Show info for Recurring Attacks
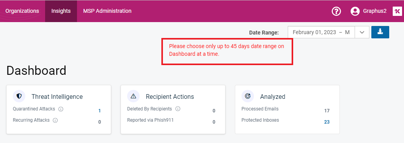The height and width of the screenshot is (143, 404). point(55,120)
